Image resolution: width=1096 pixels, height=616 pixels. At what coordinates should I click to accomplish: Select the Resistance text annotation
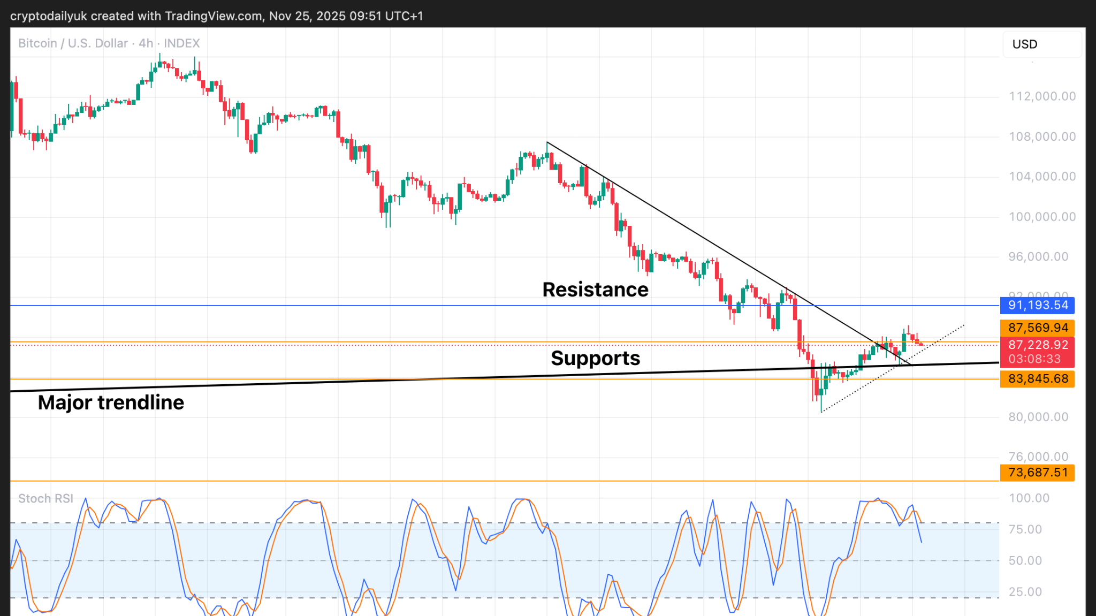click(x=595, y=290)
